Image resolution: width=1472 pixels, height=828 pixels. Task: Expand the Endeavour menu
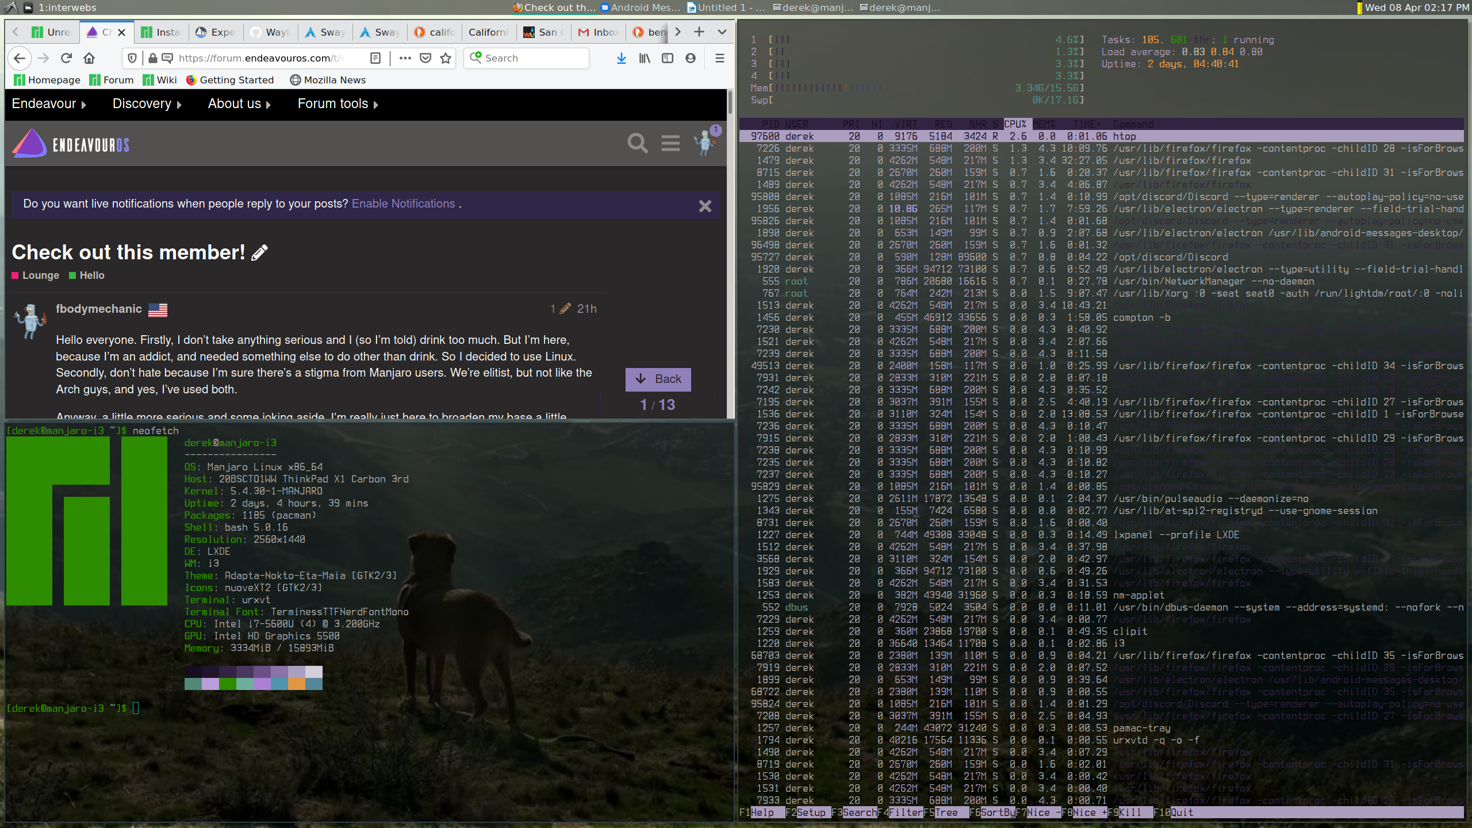(49, 104)
